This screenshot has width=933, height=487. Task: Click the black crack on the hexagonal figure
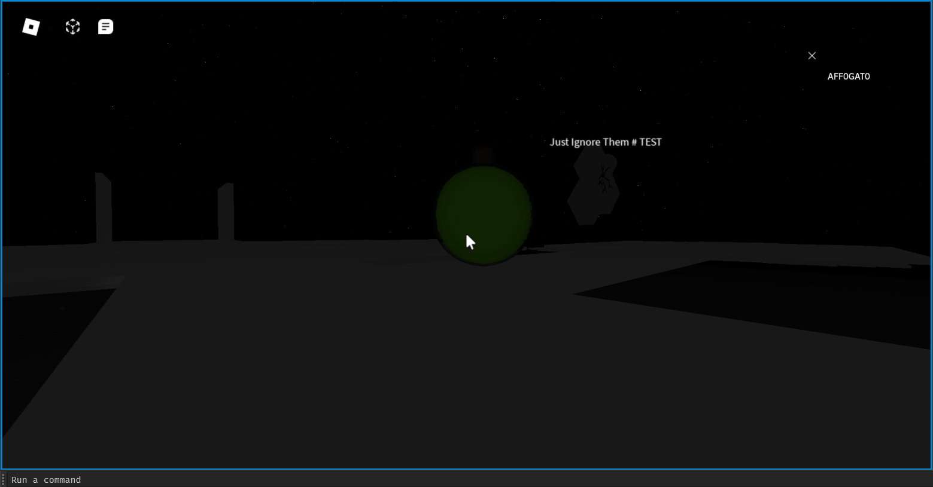[x=604, y=178]
